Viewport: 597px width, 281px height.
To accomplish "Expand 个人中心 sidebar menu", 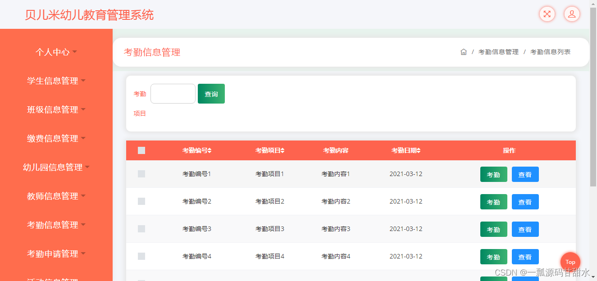I will pyautogui.click(x=56, y=52).
